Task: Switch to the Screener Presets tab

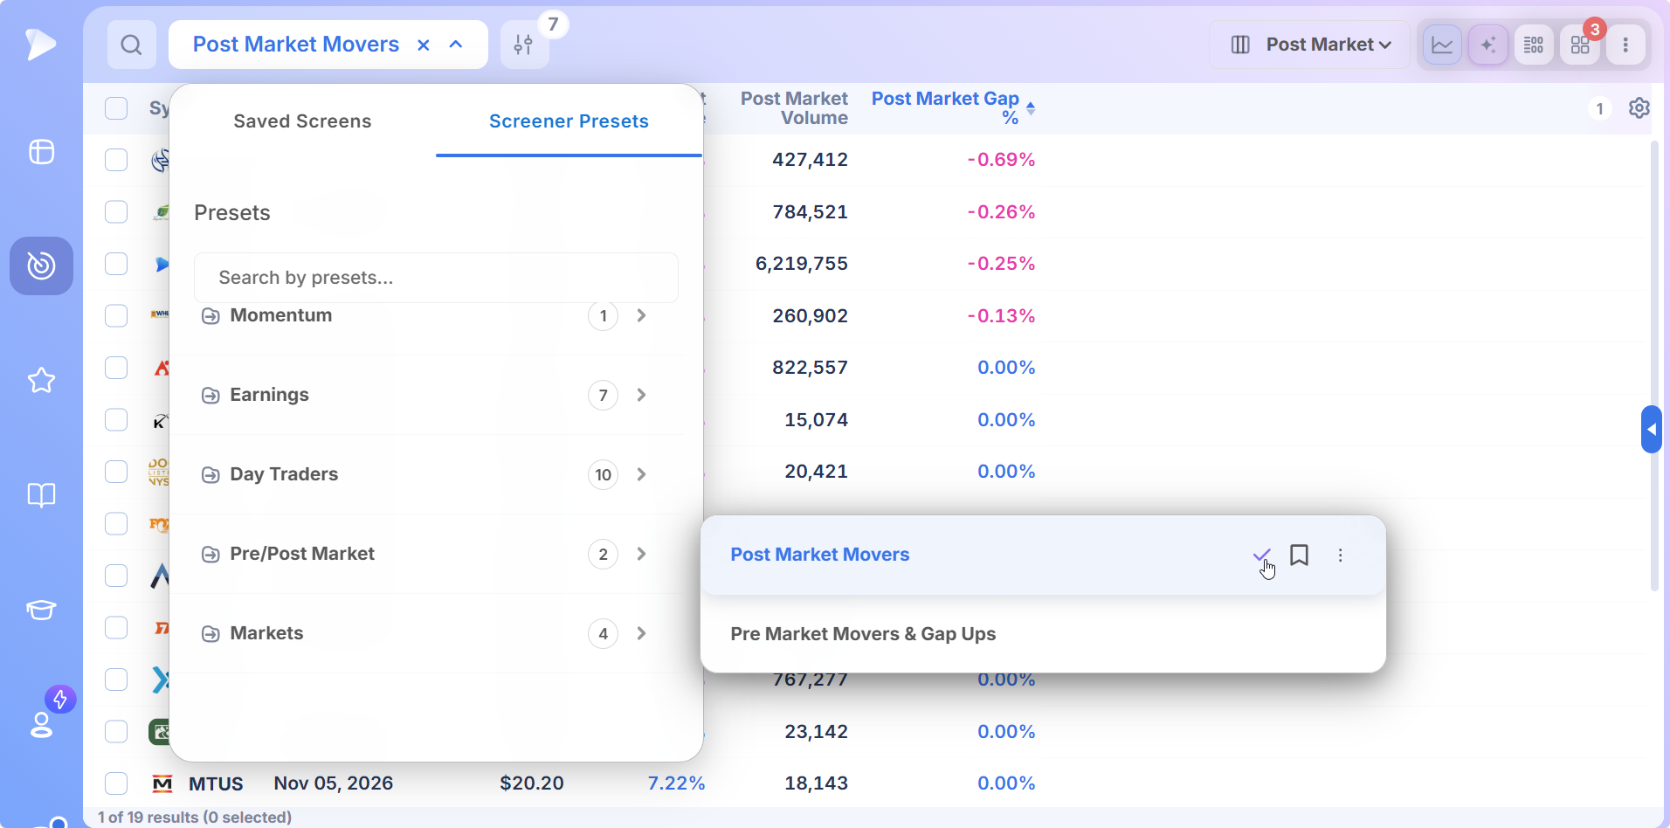Action: (x=569, y=121)
